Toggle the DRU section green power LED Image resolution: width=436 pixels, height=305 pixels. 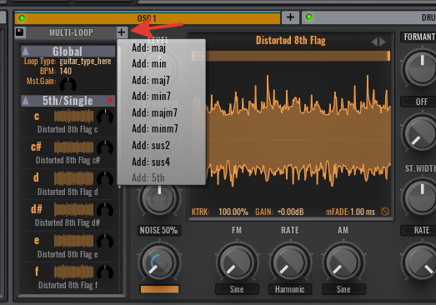pyautogui.click(x=309, y=17)
